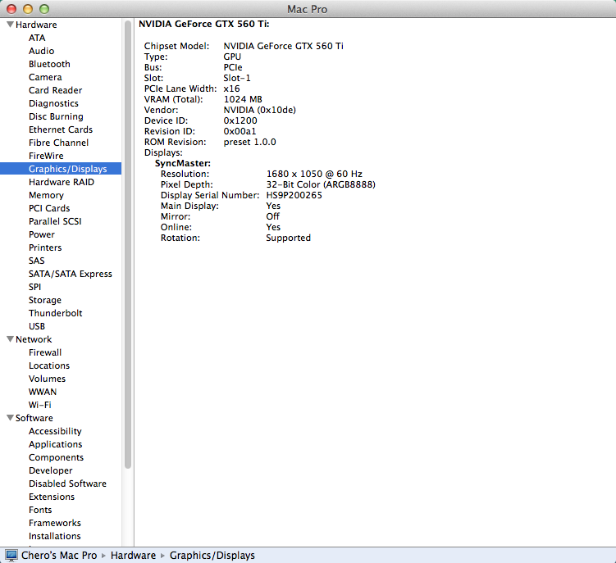Show Memory details

coord(46,195)
